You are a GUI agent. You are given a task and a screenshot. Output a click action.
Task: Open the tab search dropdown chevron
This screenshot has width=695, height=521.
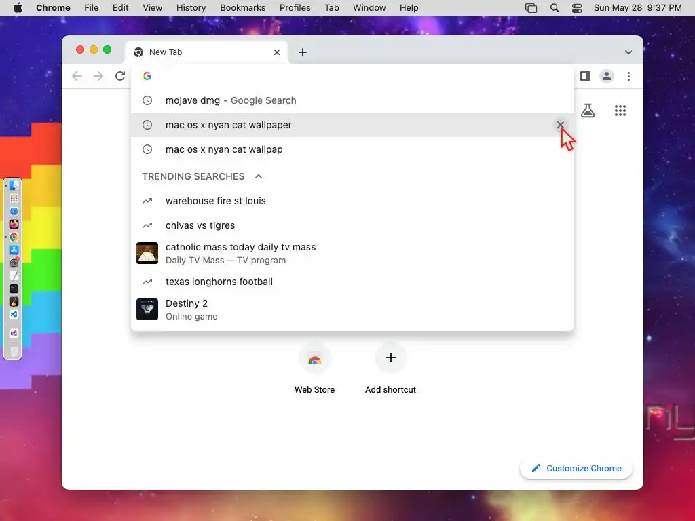pos(628,52)
